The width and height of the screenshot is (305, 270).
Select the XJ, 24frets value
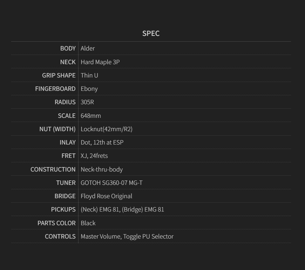tap(94, 156)
